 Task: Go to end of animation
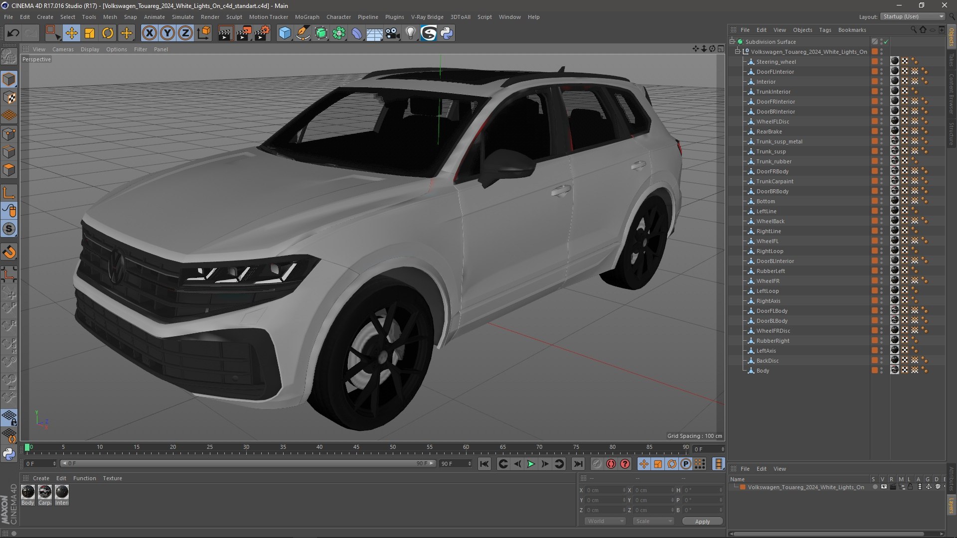tap(578, 464)
